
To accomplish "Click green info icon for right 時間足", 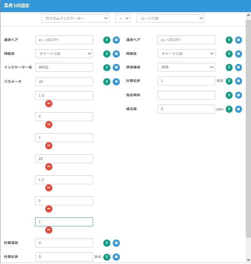I will [229, 54].
